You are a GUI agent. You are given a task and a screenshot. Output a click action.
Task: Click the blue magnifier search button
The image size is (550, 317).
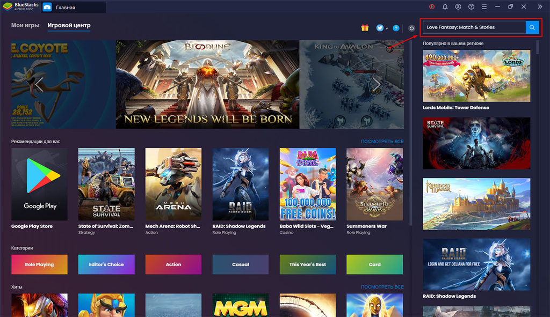532,27
